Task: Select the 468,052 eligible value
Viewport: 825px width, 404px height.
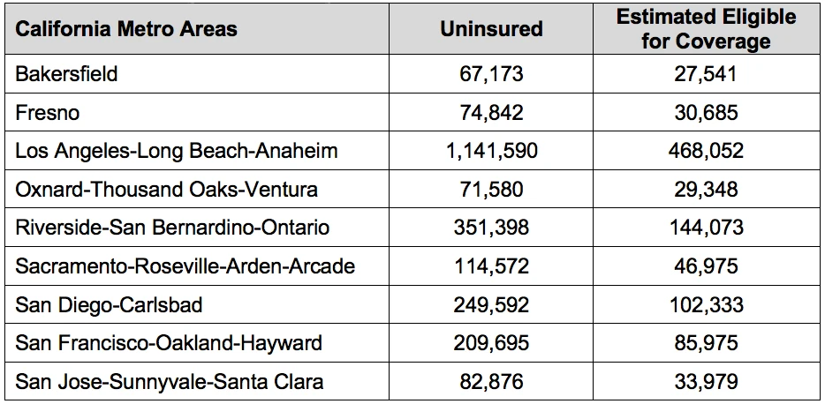Action: point(706,151)
